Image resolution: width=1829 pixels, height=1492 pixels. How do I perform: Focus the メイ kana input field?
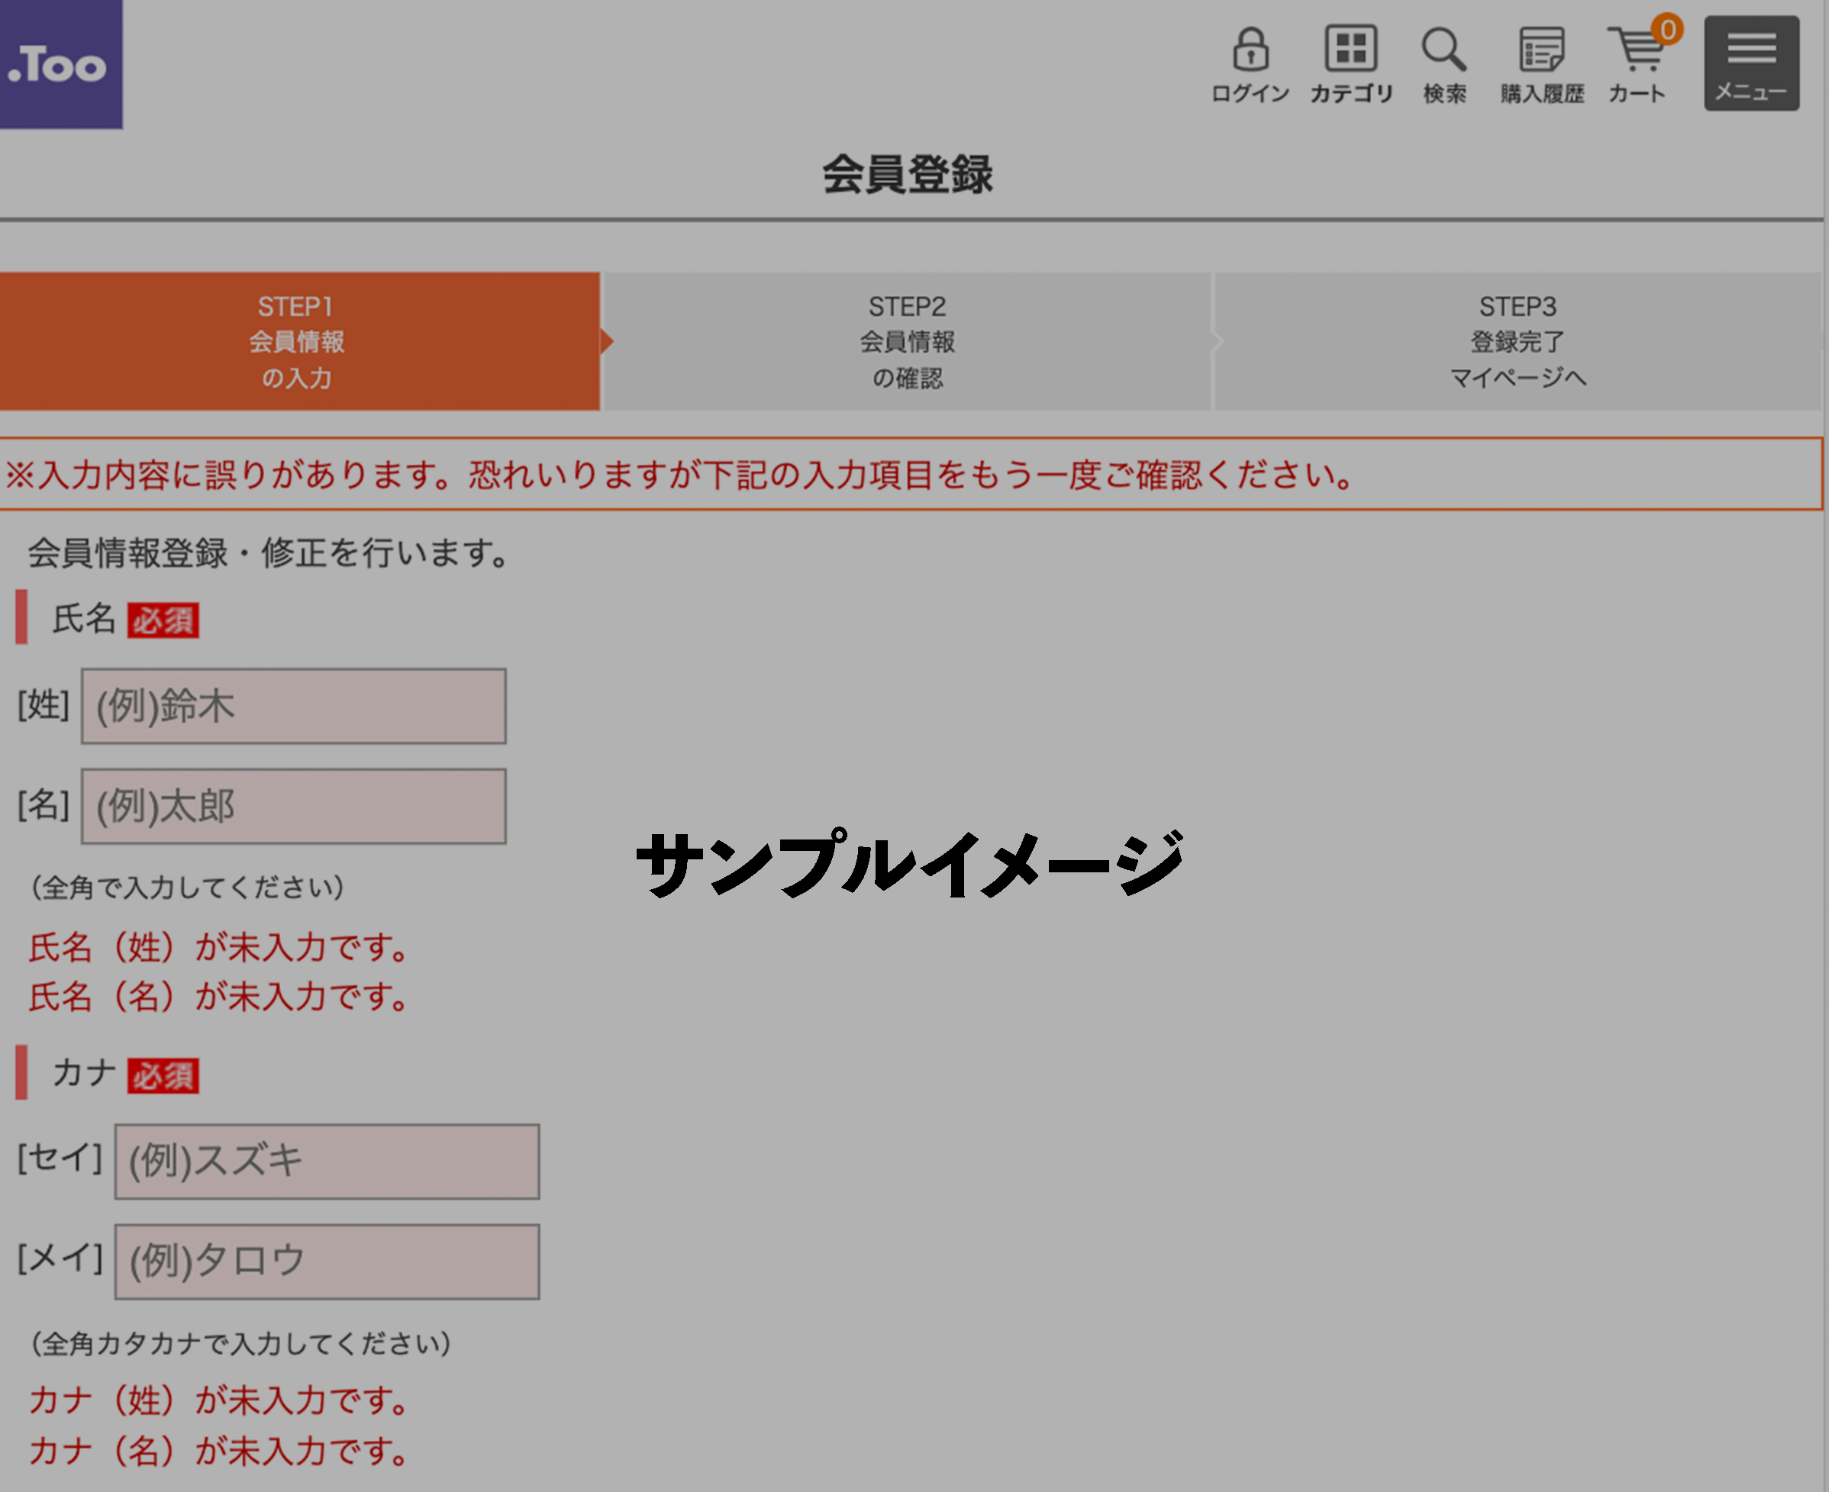click(327, 1262)
